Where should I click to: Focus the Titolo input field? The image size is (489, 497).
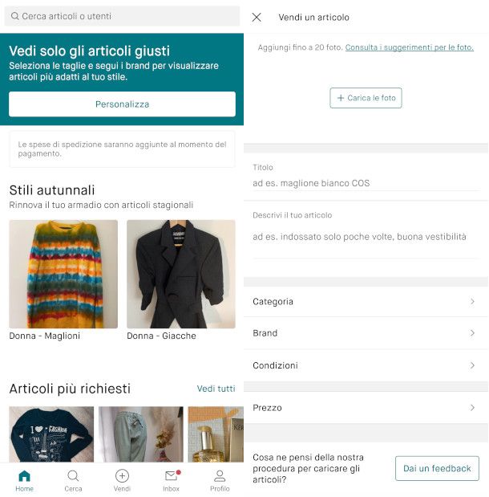[x=366, y=183]
